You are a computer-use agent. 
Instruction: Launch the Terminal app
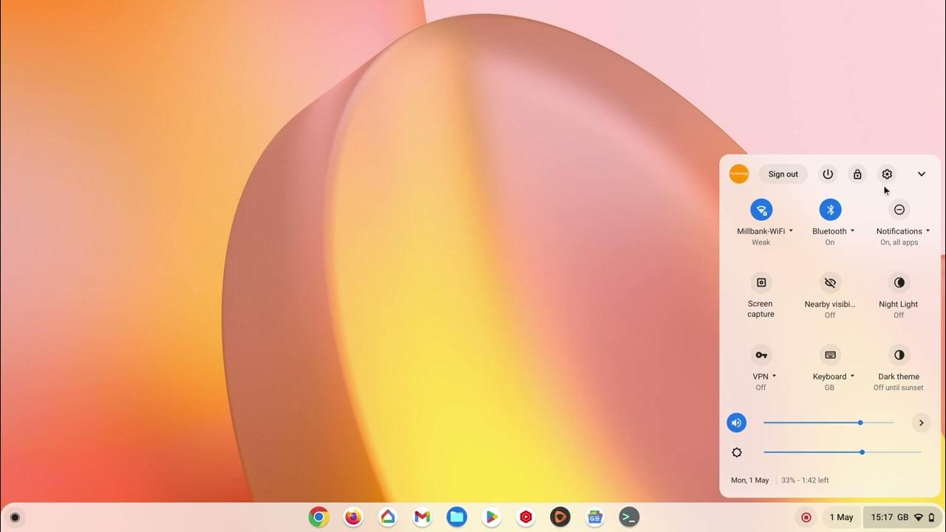click(629, 517)
